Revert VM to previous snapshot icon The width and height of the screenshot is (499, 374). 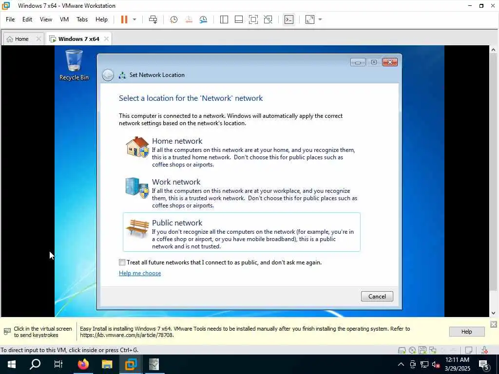tap(189, 19)
